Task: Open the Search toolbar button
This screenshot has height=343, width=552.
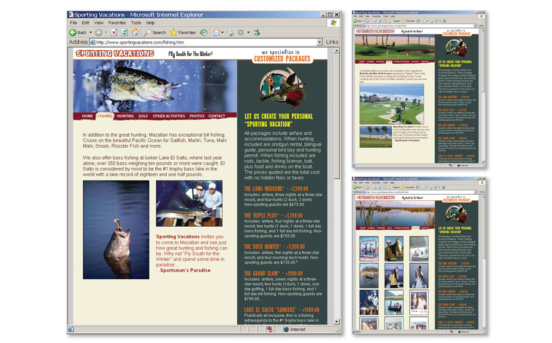Action: point(155,32)
